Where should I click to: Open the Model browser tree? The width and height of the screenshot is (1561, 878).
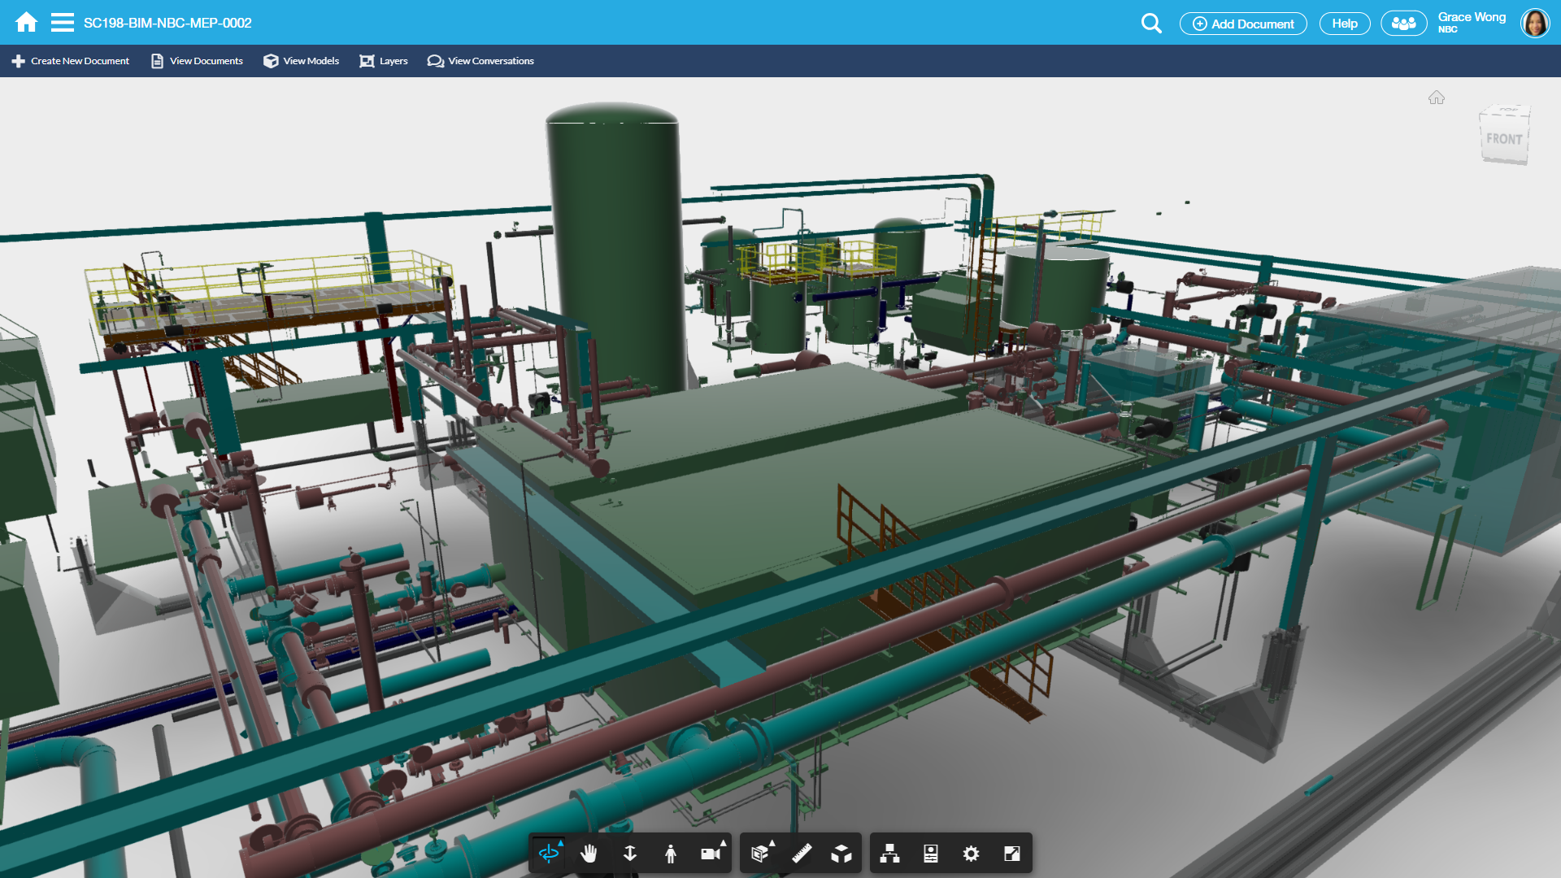click(x=890, y=854)
